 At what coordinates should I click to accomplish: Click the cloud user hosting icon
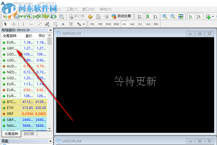click(98, 16)
